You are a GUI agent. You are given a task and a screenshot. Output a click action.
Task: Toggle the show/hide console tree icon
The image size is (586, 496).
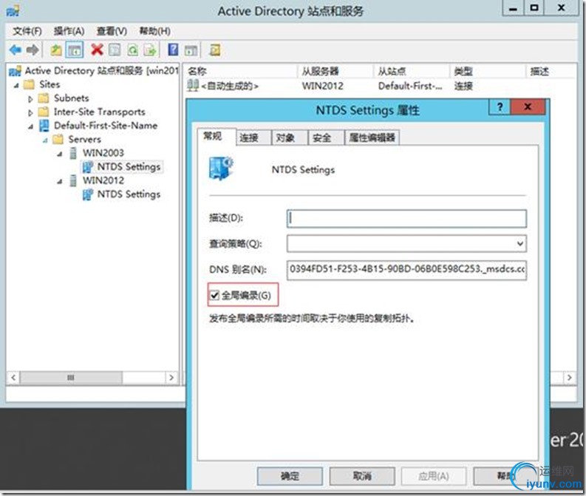pyautogui.click(x=74, y=50)
